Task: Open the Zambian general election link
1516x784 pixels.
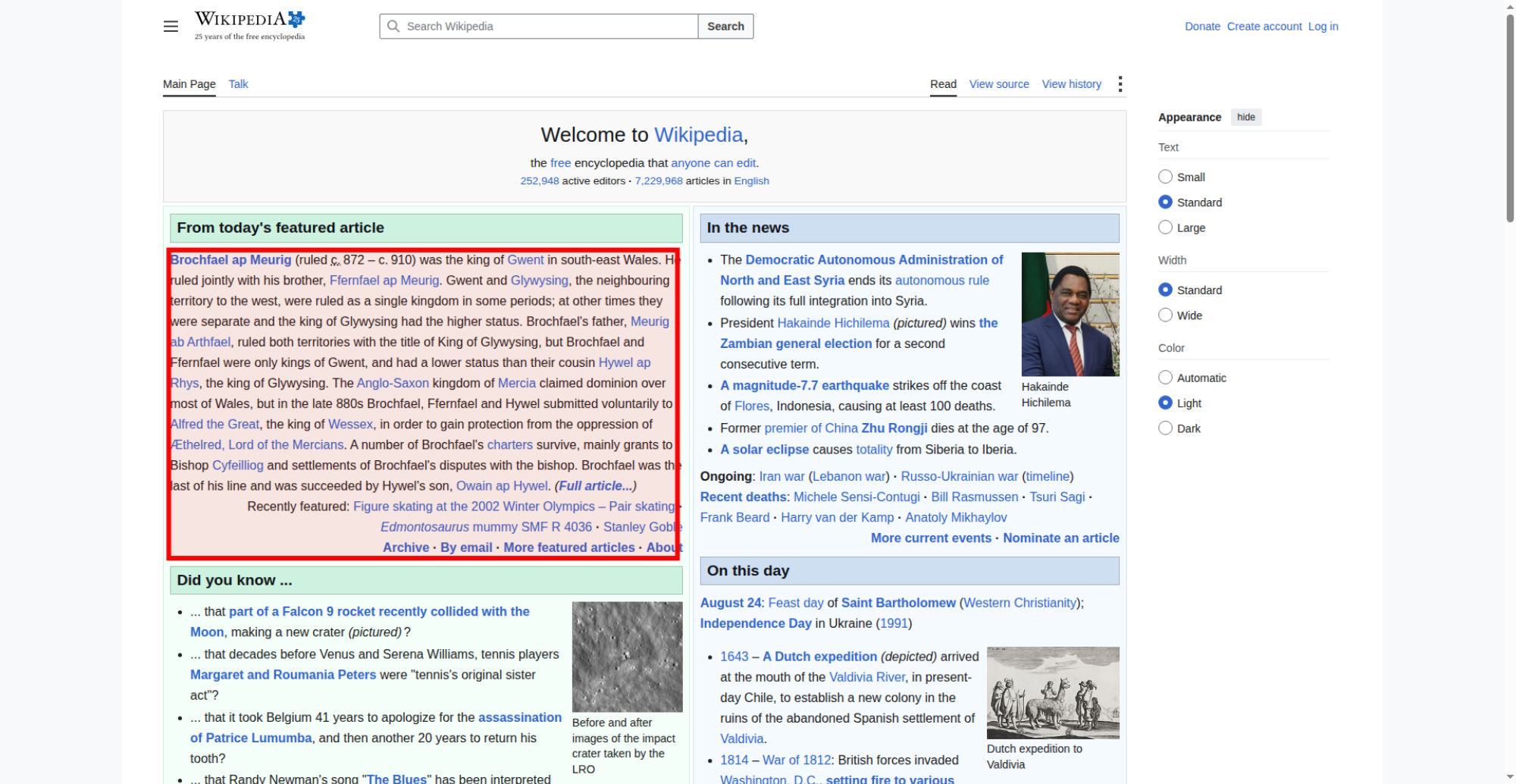Action: point(796,343)
